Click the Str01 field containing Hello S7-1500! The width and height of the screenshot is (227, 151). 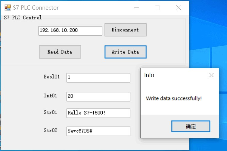98,113
